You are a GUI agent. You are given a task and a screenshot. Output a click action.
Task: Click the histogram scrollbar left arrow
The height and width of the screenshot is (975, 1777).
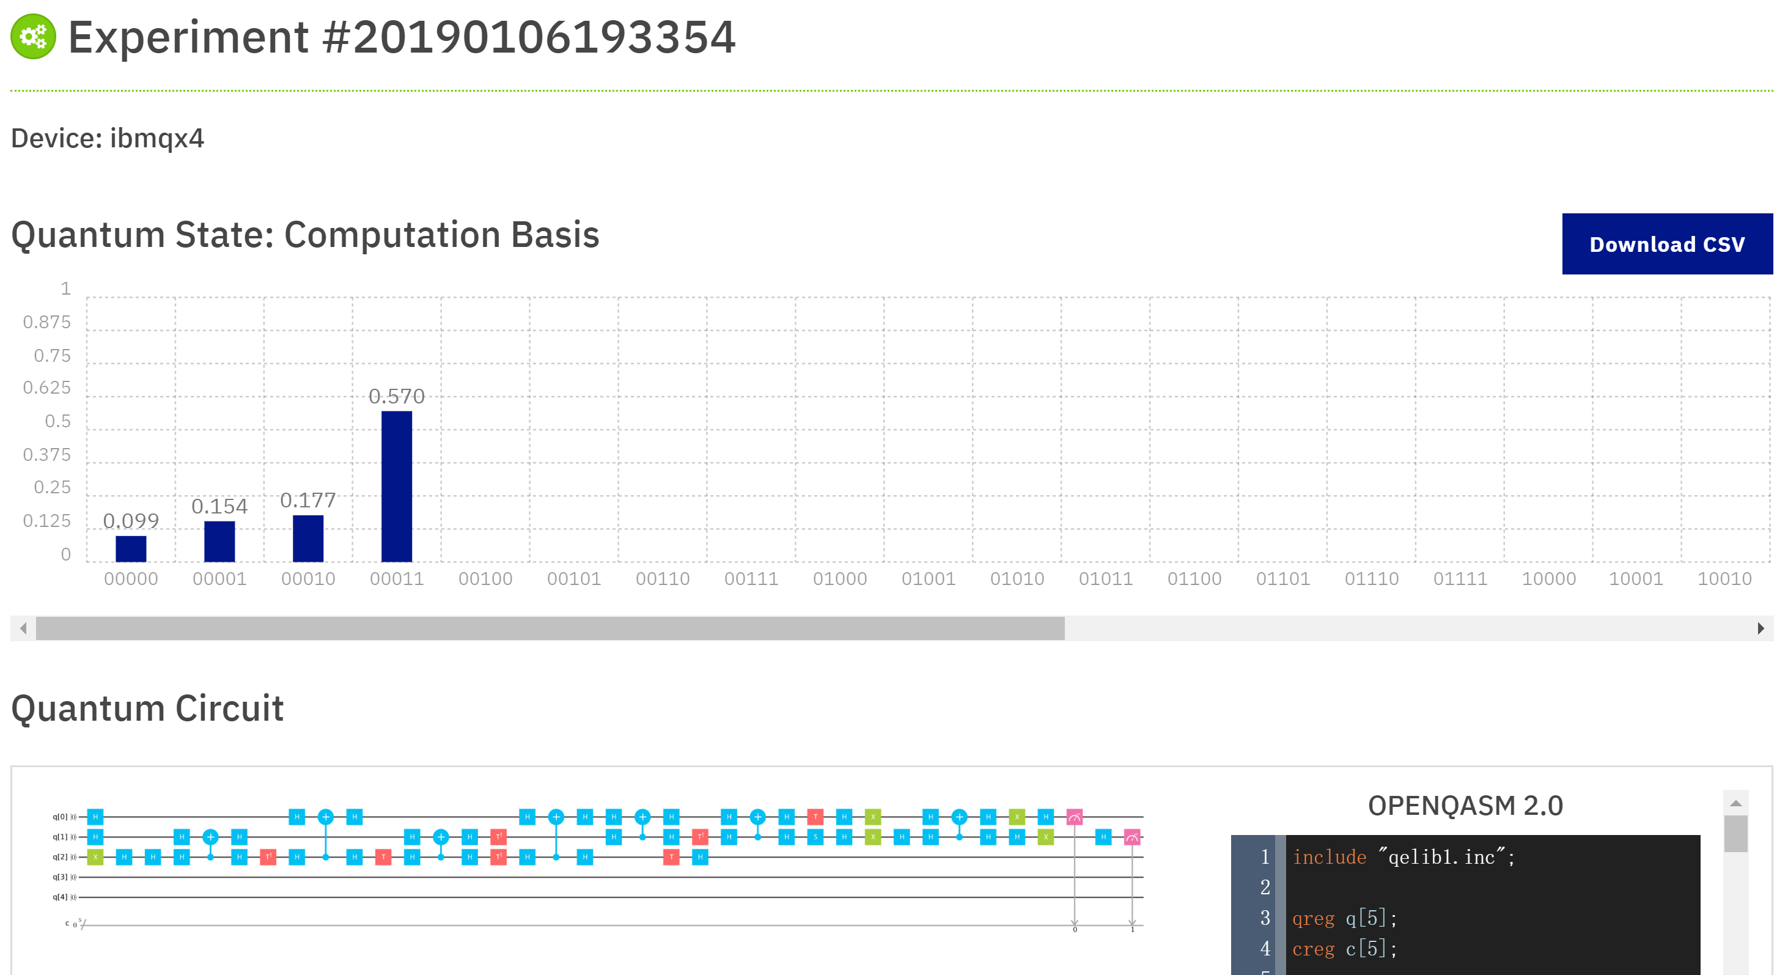click(23, 628)
